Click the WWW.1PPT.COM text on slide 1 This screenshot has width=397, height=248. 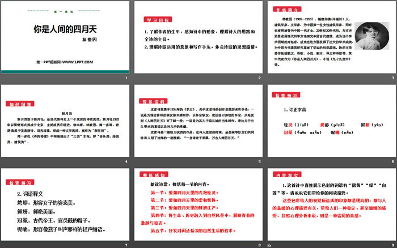click(x=78, y=62)
